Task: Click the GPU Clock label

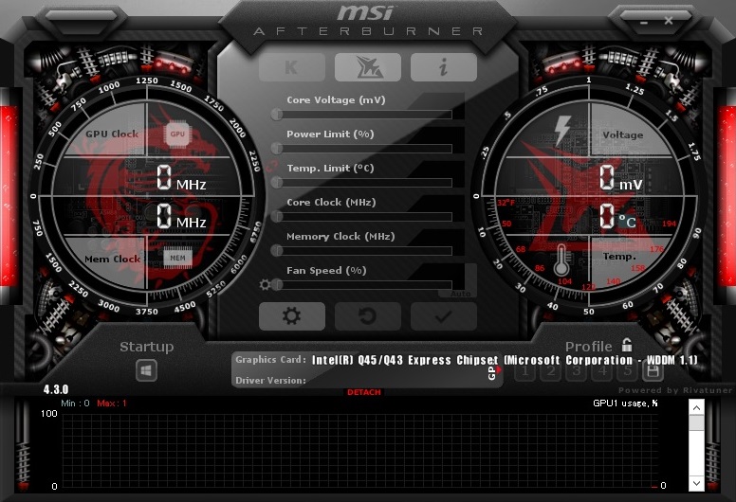Action: 112,134
